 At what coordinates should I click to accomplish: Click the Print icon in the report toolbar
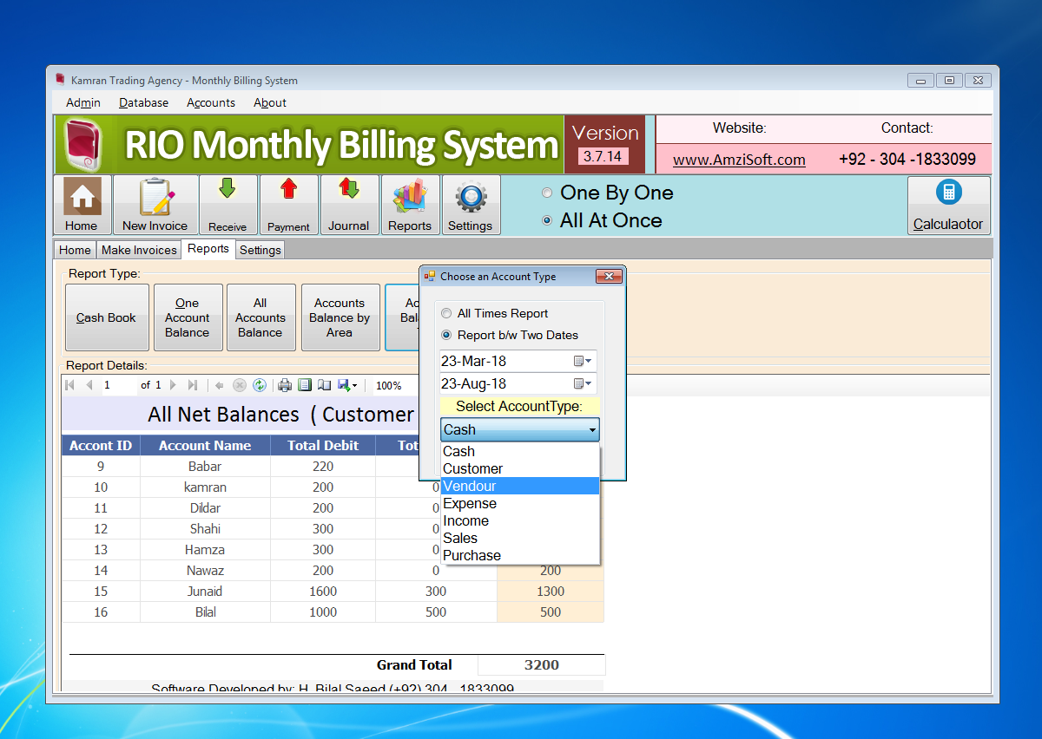pos(285,384)
